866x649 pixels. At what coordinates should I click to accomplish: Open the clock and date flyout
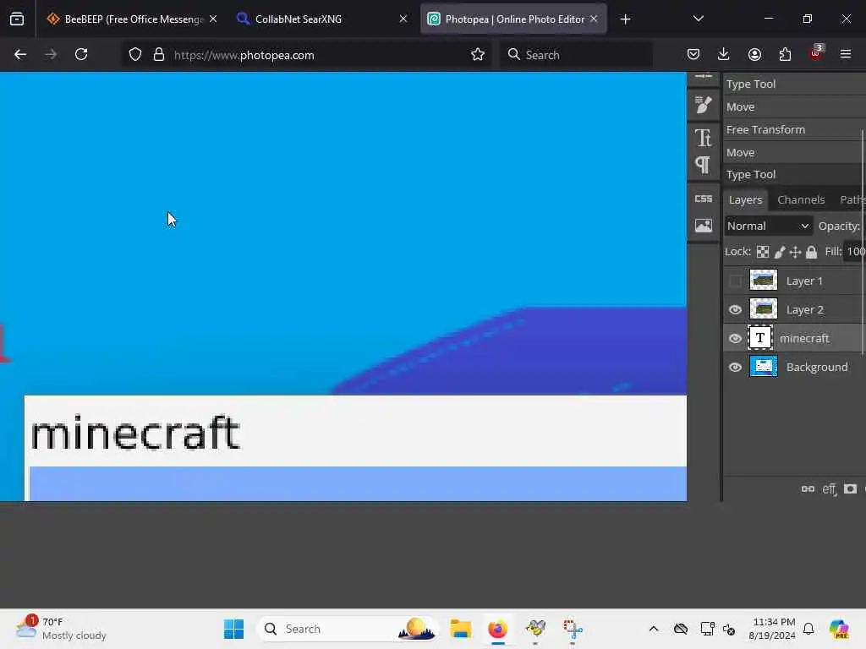tap(772, 629)
